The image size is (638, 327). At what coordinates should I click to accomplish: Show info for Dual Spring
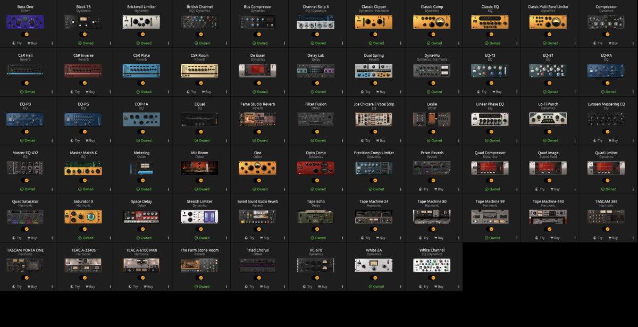point(401,92)
